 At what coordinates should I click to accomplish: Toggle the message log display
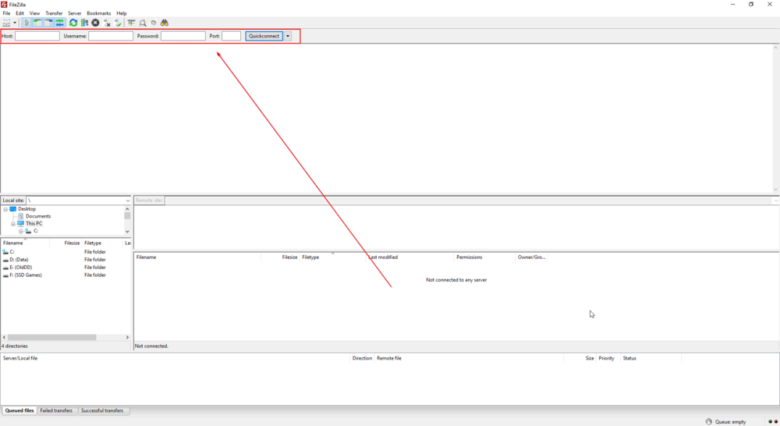(27, 23)
